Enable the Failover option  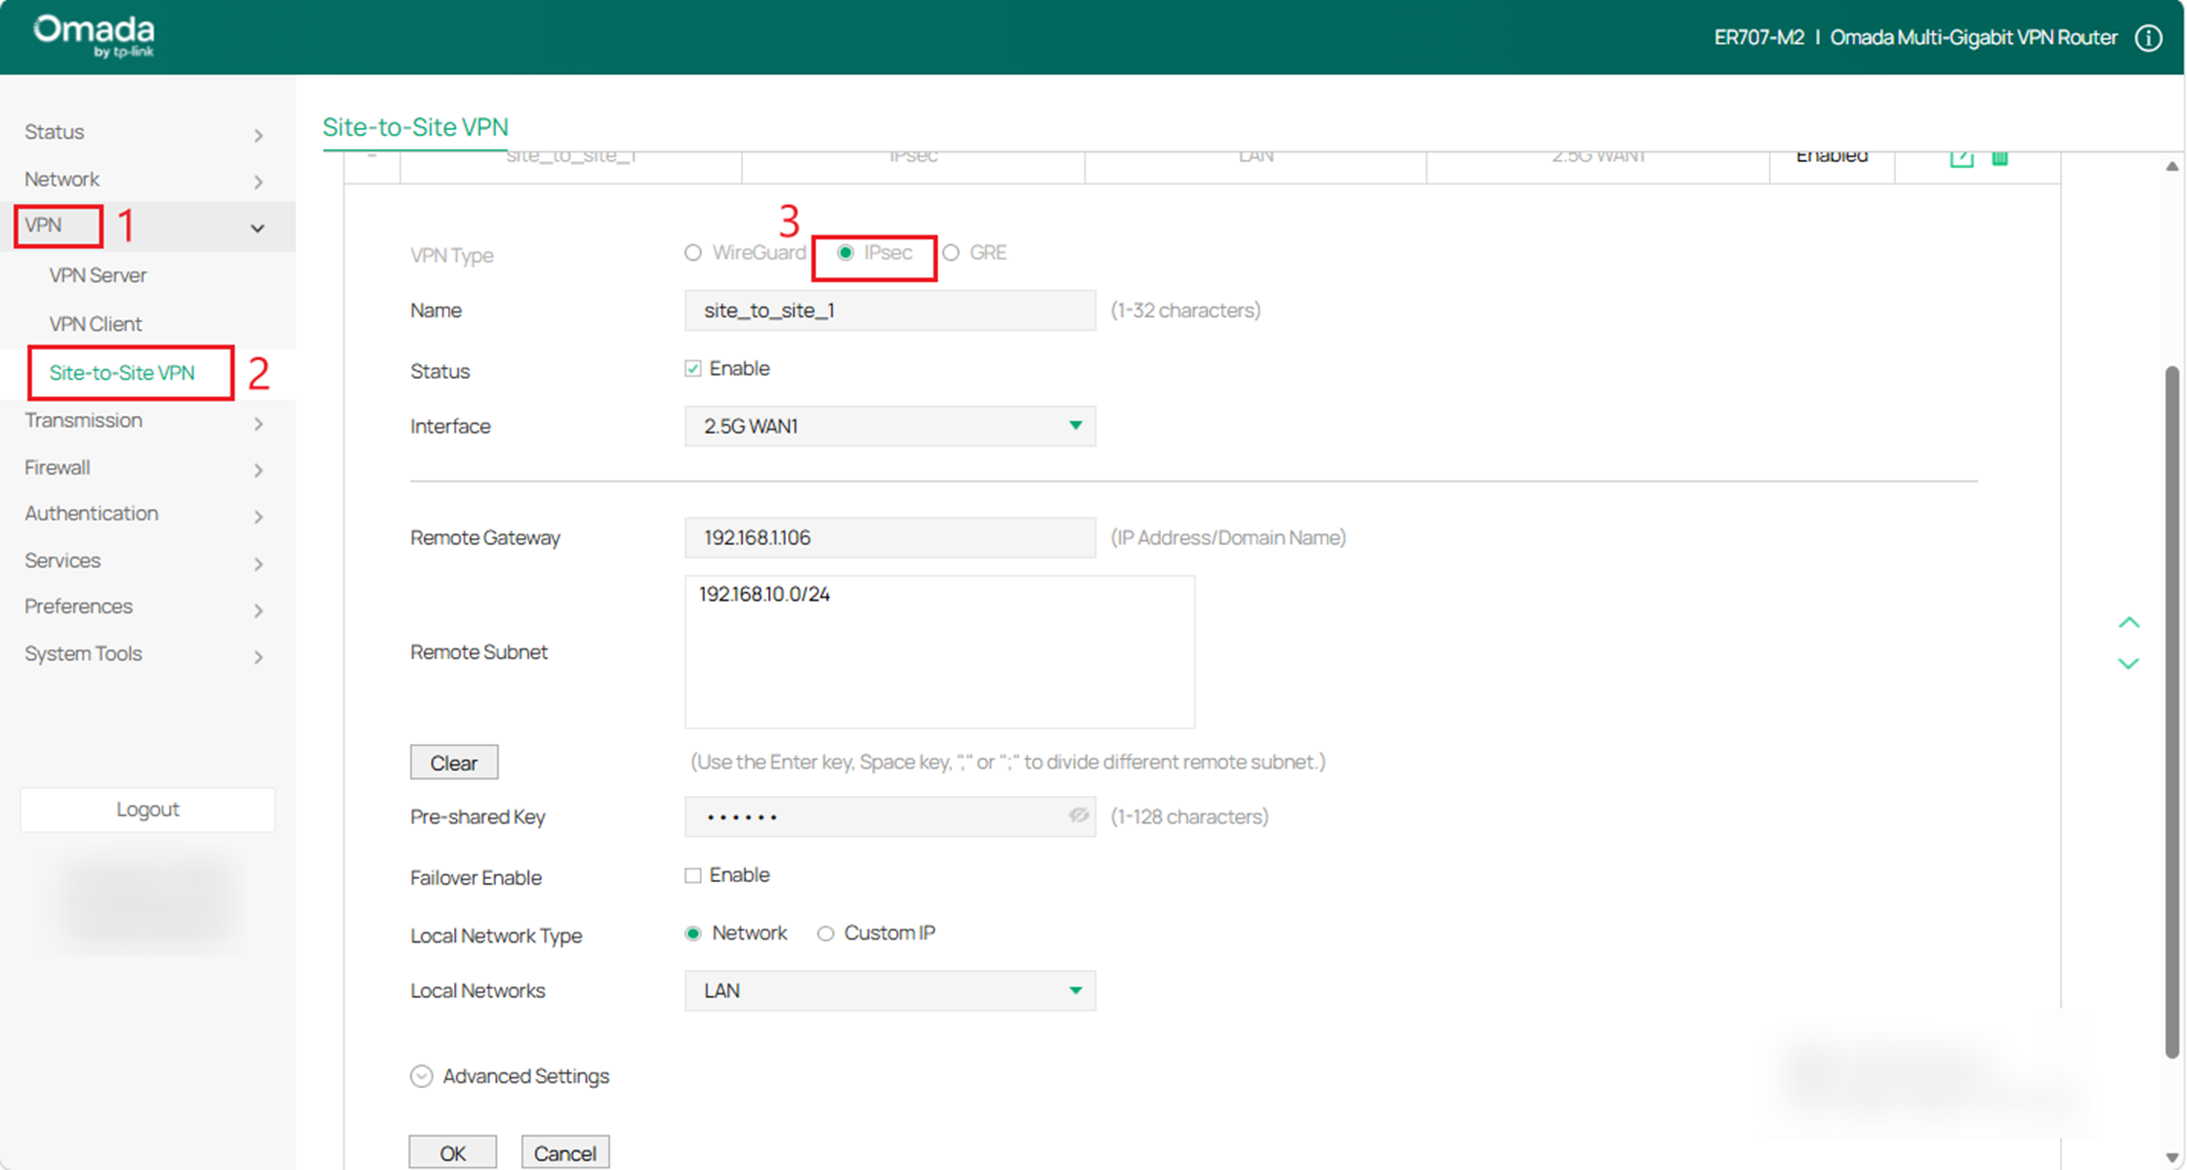(692, 875)
